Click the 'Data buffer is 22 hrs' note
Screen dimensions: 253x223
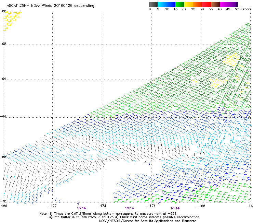coord(124,217)
